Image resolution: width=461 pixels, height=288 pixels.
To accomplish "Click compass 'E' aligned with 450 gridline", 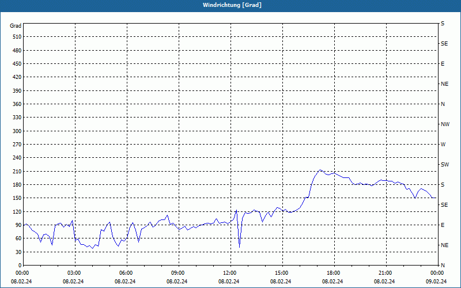I will click(x=443, y=64).
